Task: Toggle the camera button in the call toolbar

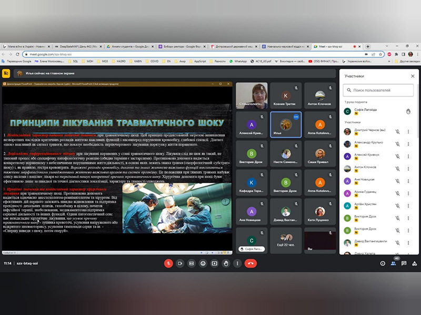Action: (x=179, y=263)
